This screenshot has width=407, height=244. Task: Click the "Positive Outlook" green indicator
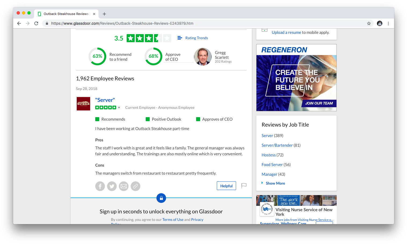tap(148, 119)
